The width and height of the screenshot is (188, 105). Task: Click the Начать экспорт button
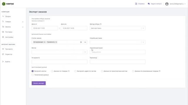click(38, 83)
